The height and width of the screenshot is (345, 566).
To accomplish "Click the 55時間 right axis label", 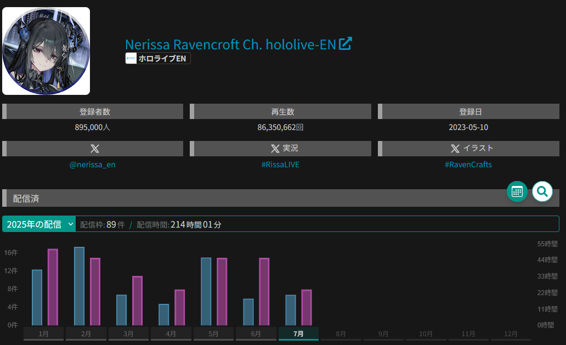I will 547,244.
